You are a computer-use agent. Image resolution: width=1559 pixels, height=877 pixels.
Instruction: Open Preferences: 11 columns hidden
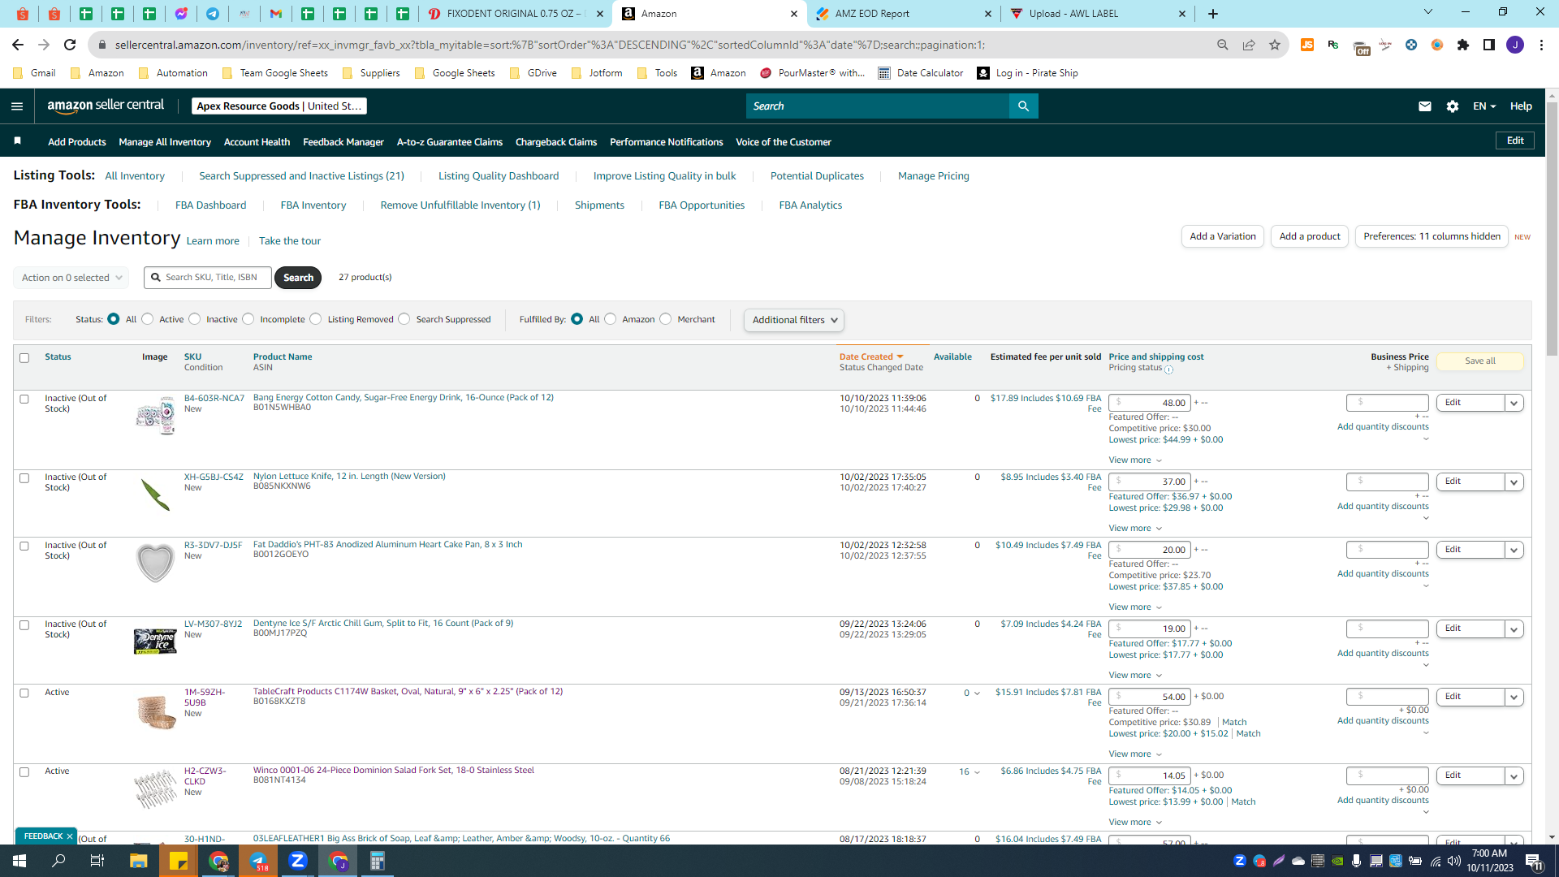pyautogui.click(x=1432, y=236)
